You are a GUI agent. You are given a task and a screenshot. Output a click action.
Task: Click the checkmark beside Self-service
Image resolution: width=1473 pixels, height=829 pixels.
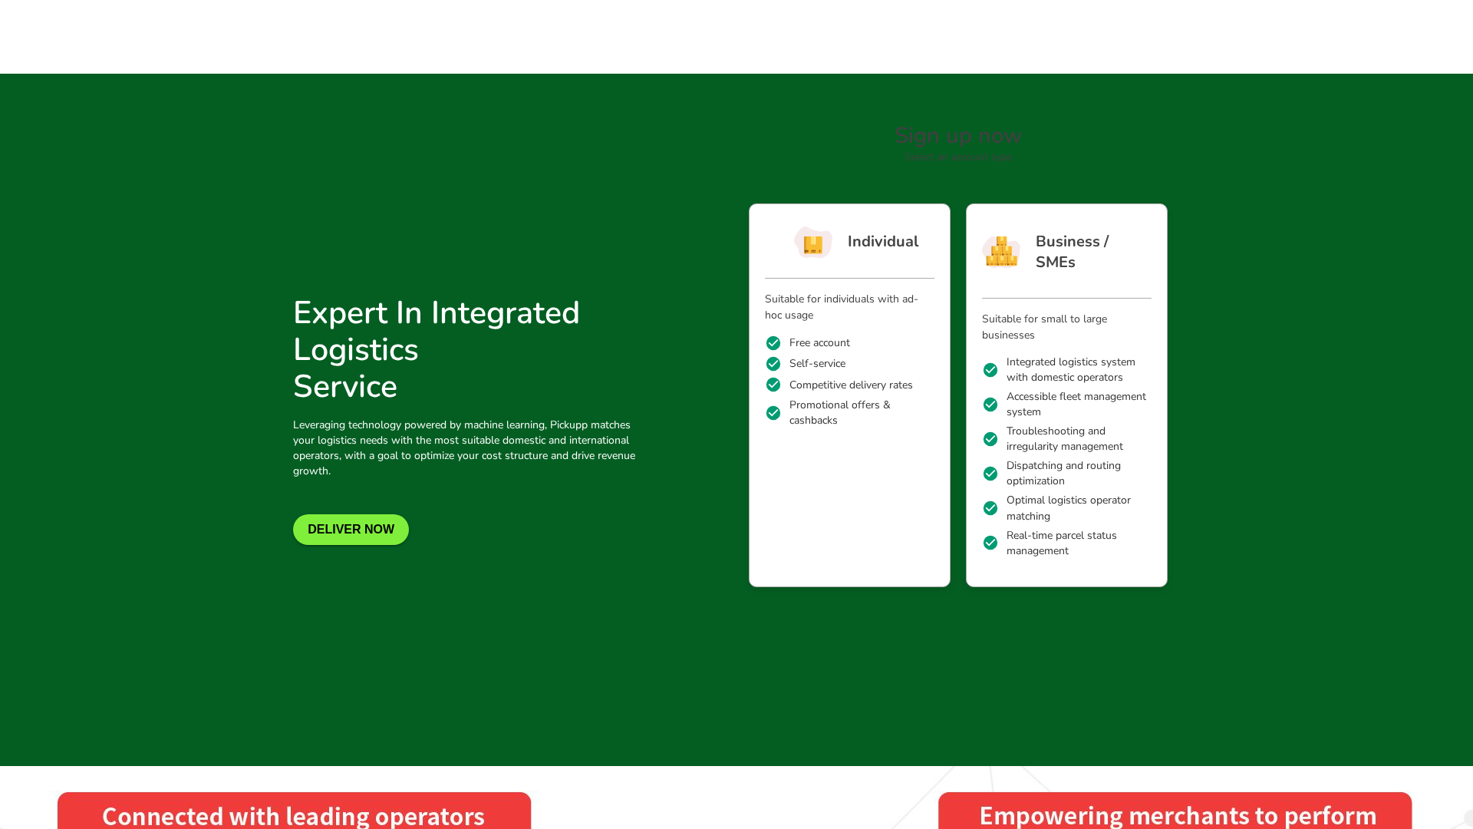[x=773, y=364]
